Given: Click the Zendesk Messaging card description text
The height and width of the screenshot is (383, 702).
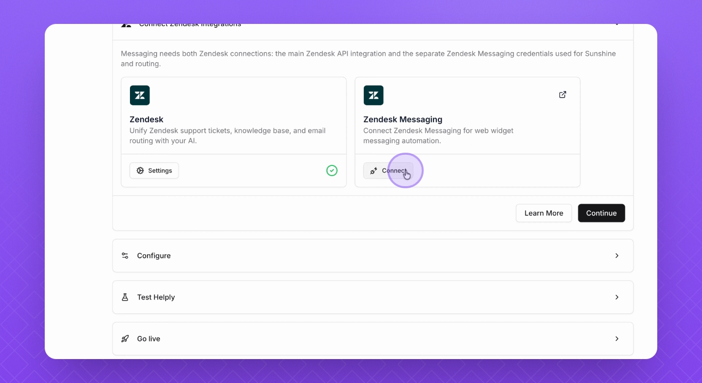Looking at the screenshot, I should click(438, 136).
